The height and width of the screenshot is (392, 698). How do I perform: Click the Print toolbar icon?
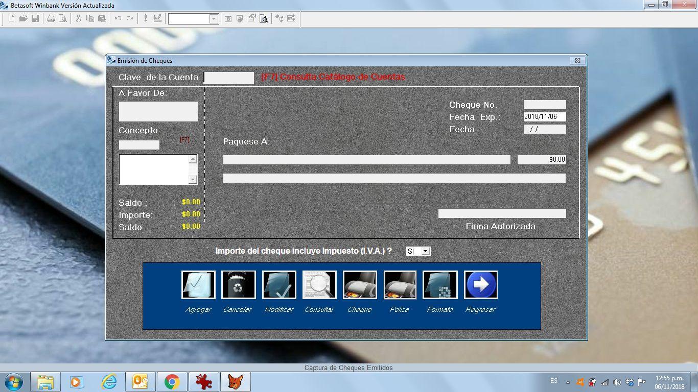51,18
